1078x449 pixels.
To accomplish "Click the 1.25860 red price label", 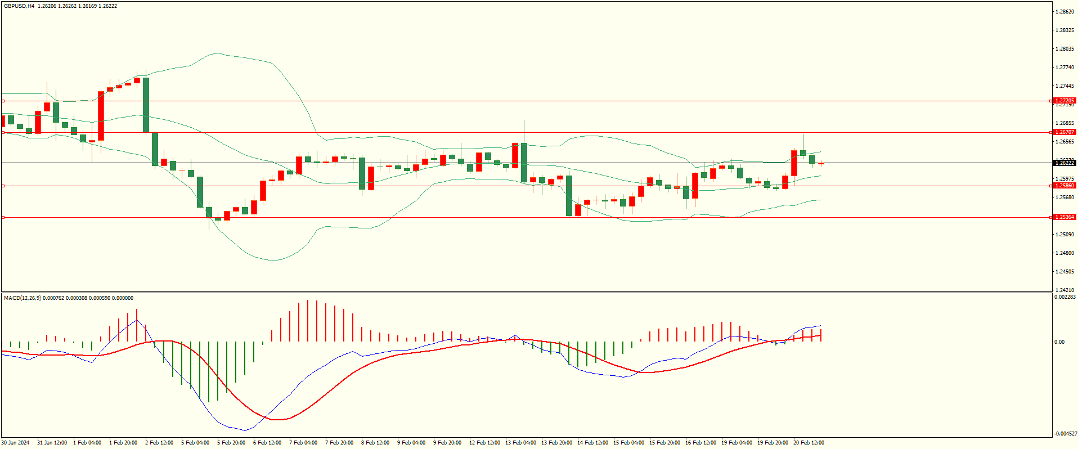I will 1064,186.
